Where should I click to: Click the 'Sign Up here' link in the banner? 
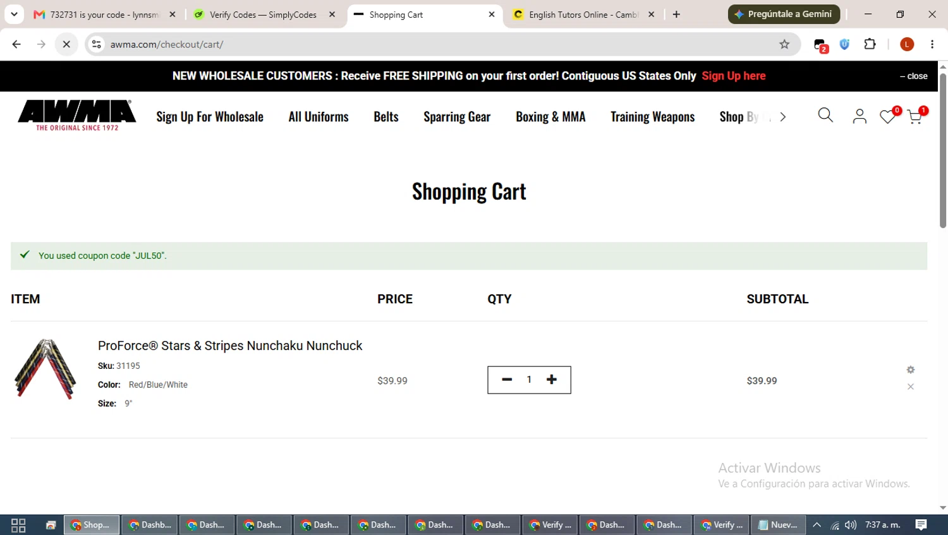(x=733, y=76)
